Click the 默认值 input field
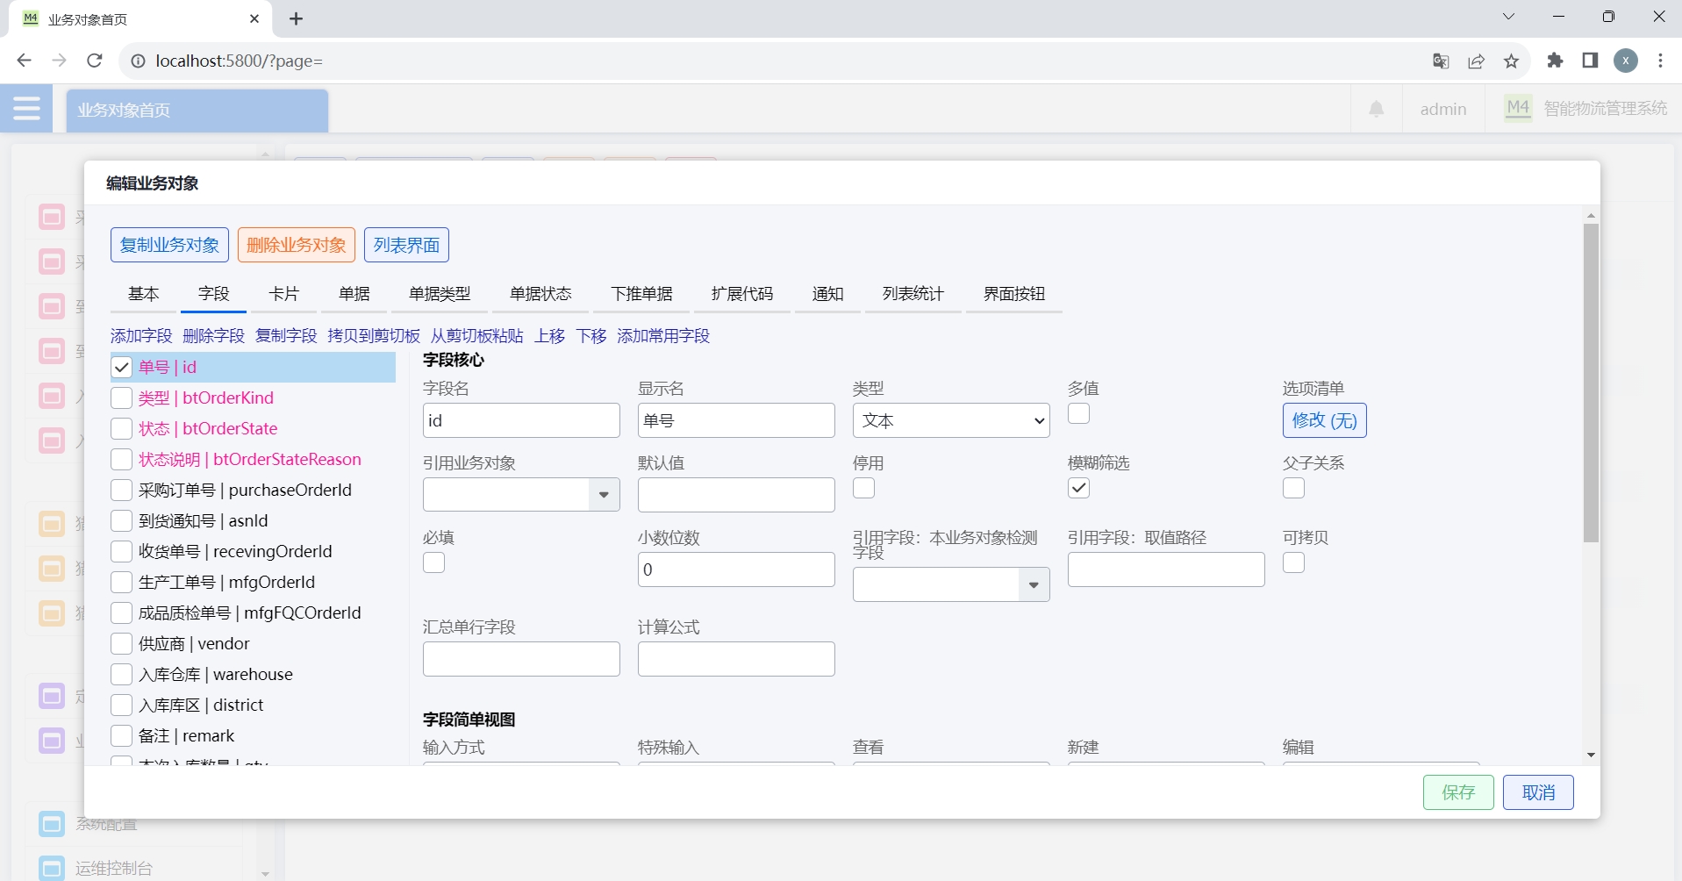The image size is (1682, 881). coord(736,495)
